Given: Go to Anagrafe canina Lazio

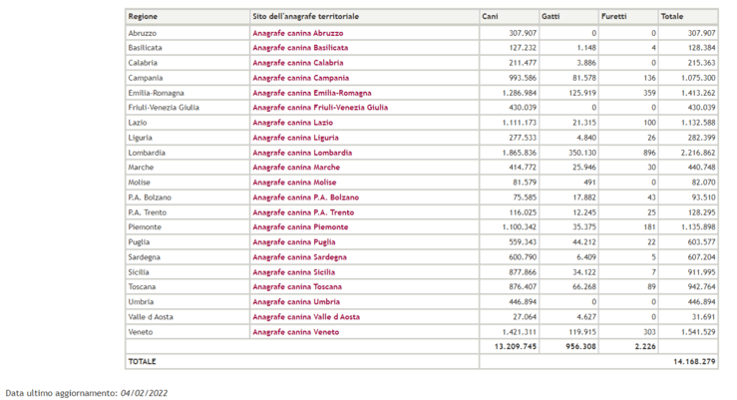Looking at the screenshot, I should (292, 123).
